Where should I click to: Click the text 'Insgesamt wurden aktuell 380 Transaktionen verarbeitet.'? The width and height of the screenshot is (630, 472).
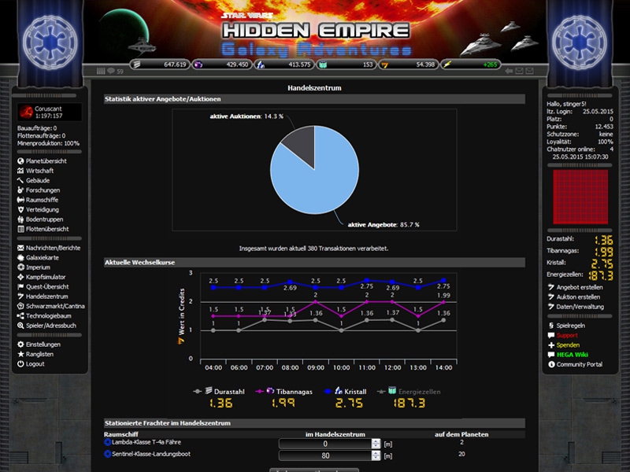(313, 249)
